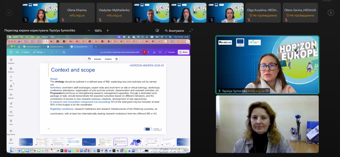340x157 pixels.
Task: Open the color wheel picker
Action: 89,59
